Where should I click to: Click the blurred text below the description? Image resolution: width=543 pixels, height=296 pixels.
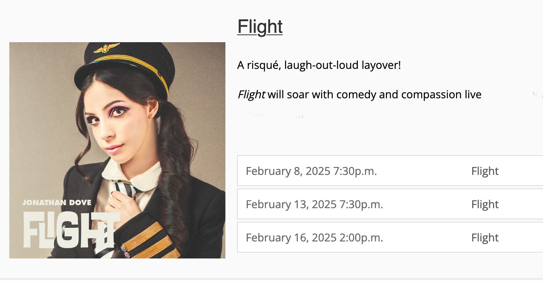(x=271, y=115)
